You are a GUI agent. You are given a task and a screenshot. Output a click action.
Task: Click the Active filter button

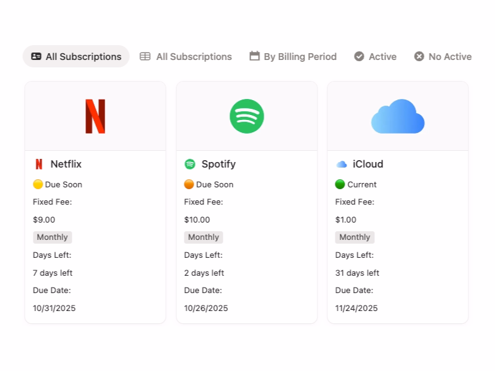pyautogui.click(x=374, y=56)
